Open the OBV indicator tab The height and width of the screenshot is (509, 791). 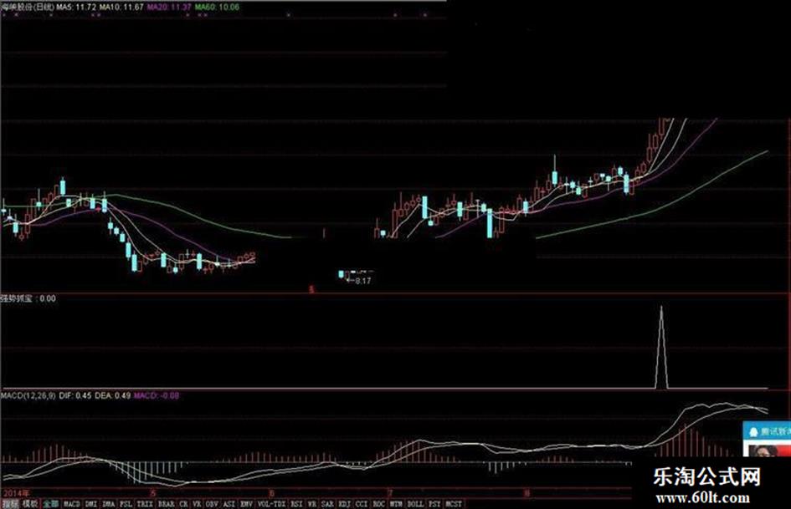click(213, 504)
